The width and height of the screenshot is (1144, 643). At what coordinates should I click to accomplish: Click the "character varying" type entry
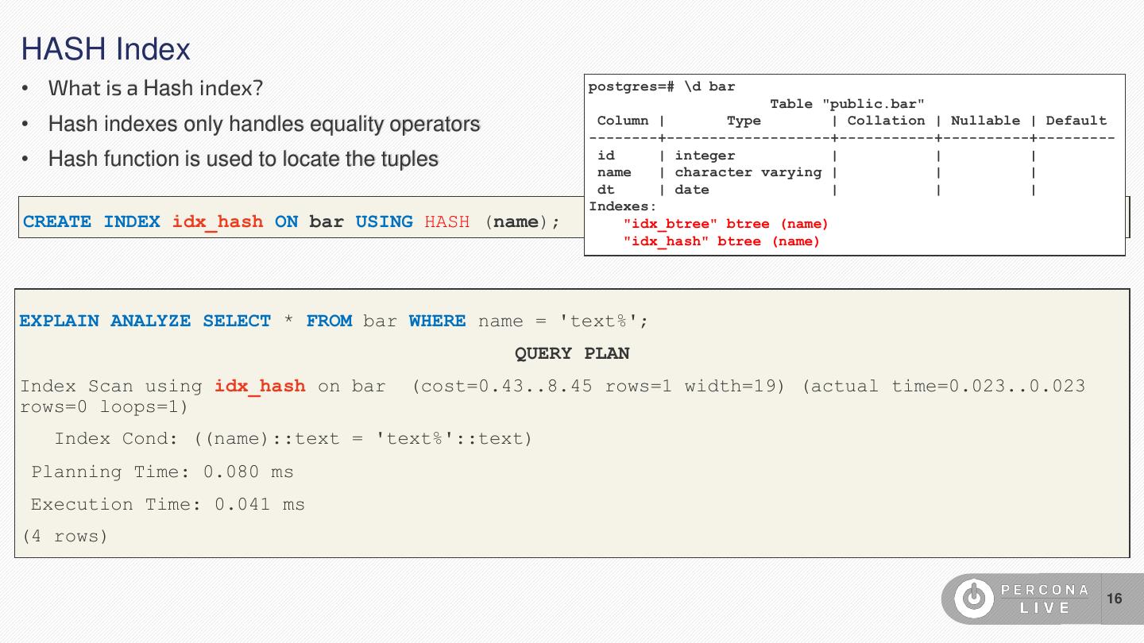coord(748,172)
